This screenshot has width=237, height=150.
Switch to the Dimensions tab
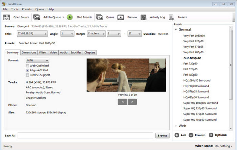[29, 52]
